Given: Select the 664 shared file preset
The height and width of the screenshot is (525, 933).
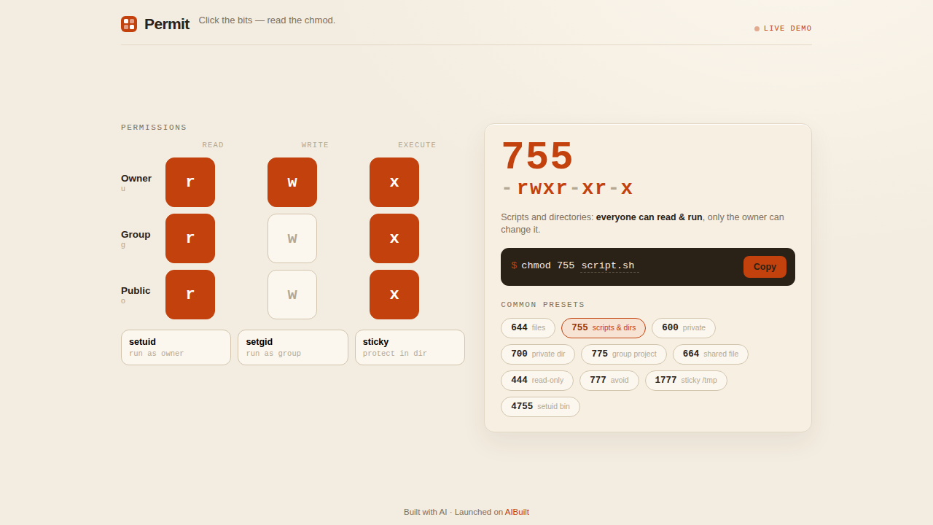Looking at the screenshot, I should (711, 354).
